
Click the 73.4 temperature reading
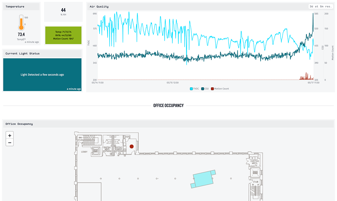(21, 34)
